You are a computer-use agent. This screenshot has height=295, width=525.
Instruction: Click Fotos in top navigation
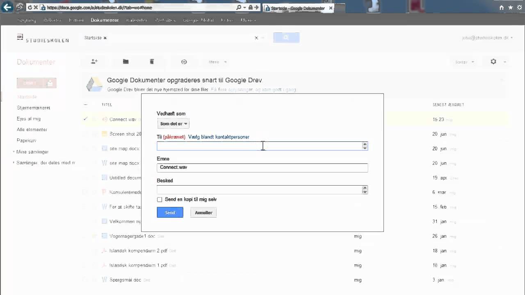coord(227,20)
